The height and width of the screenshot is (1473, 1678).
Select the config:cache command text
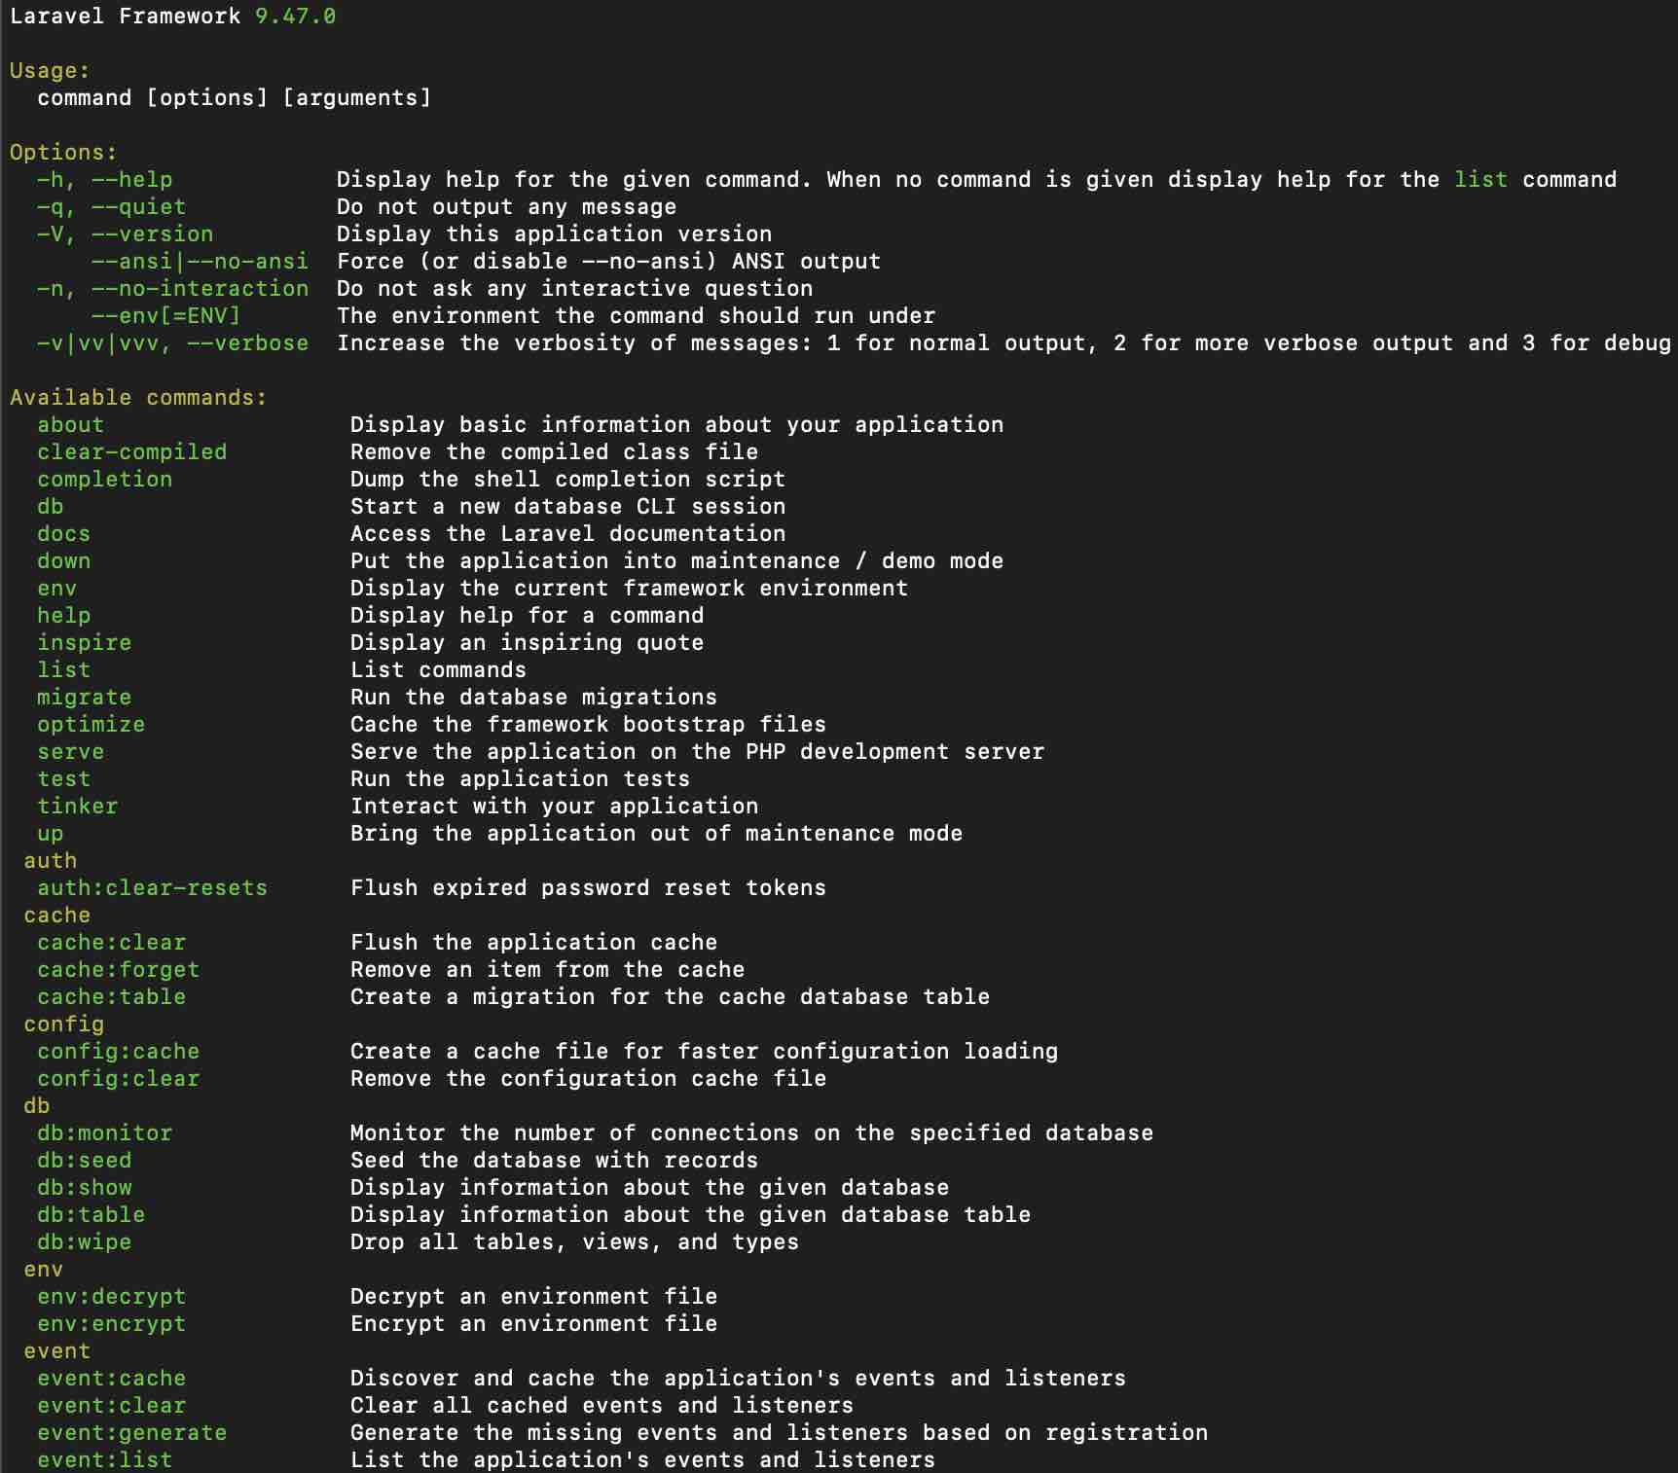coord(118,1051)
